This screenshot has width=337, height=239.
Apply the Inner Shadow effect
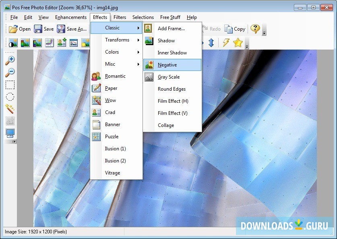pos(172,53)
